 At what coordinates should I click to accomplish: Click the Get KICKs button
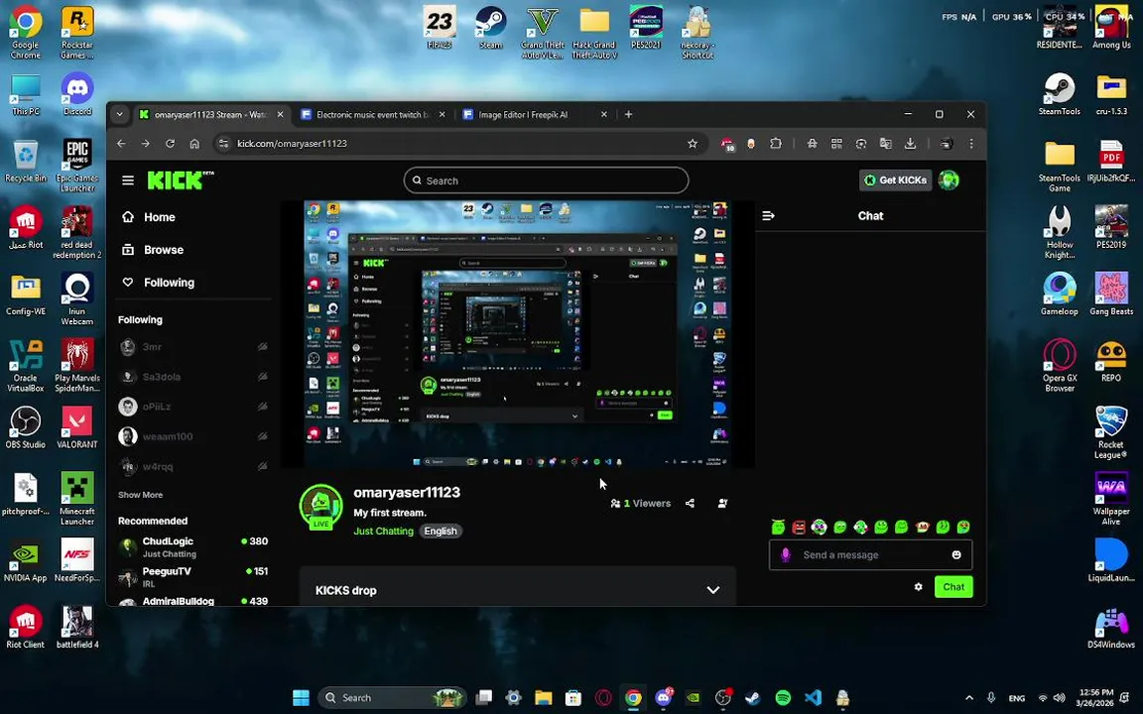pyautogui.click(x=895, y=179)
